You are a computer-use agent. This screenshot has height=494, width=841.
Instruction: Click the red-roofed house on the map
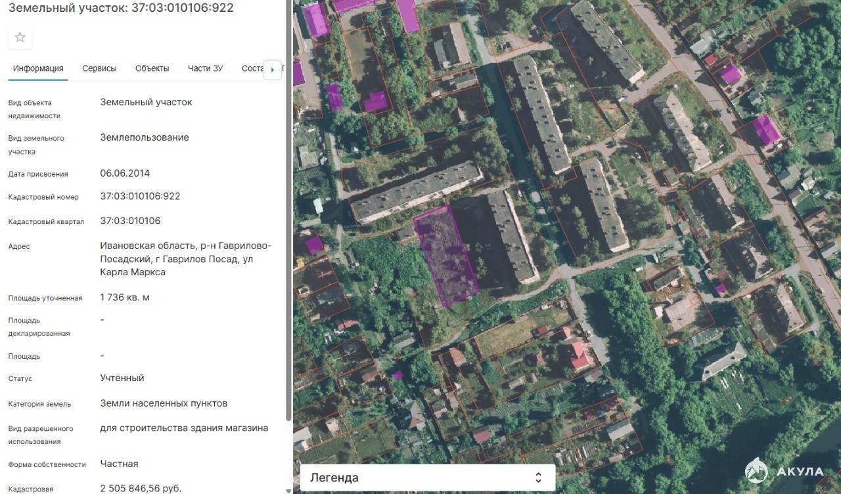point(581,355)
